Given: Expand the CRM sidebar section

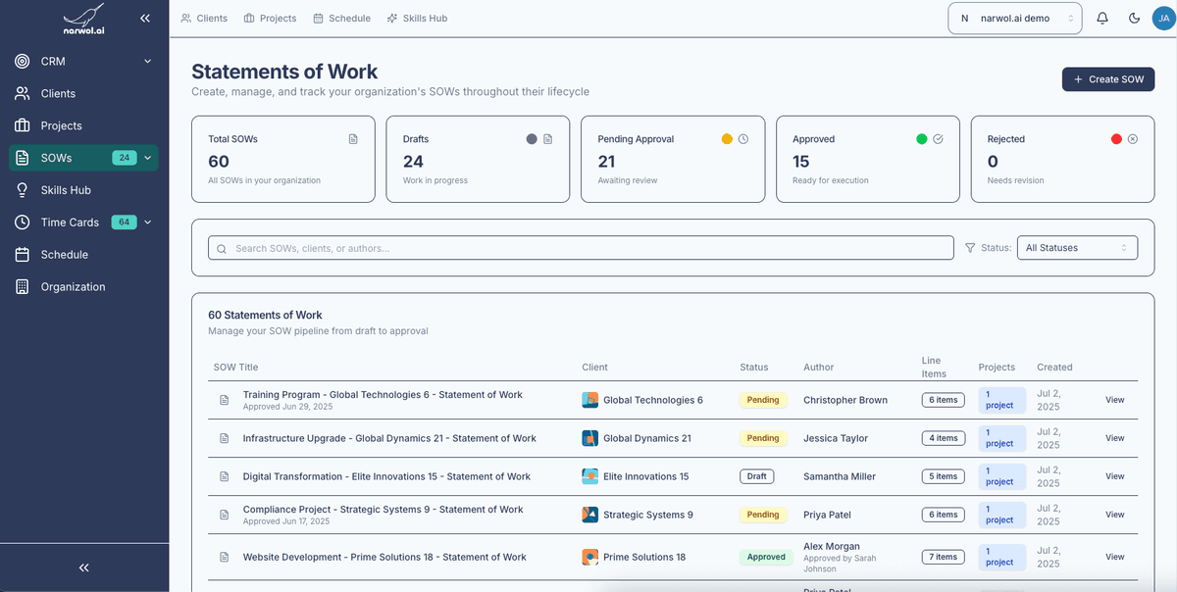Looking at the screenshot, I should coord(147,61).
